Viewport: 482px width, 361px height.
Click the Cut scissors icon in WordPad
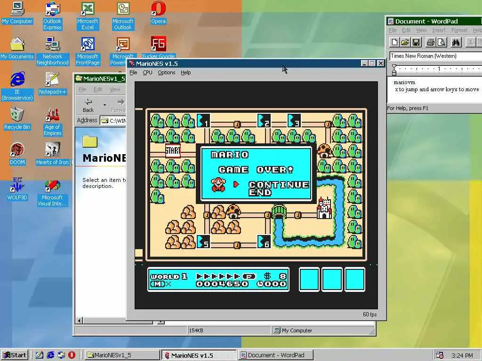tap(471, 42)
